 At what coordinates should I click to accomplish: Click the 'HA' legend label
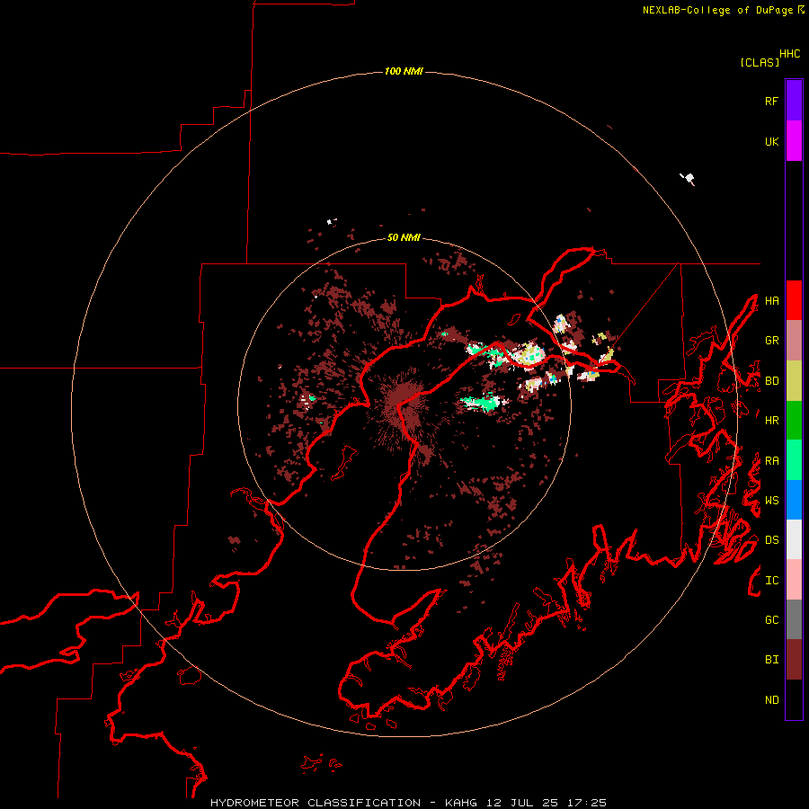click(x=771, y=301)
